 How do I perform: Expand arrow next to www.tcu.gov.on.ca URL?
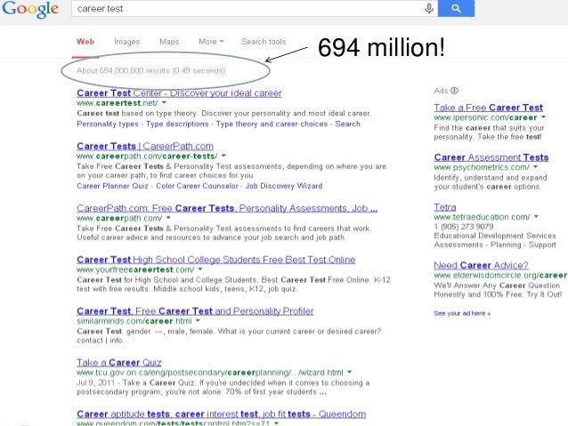349,372
